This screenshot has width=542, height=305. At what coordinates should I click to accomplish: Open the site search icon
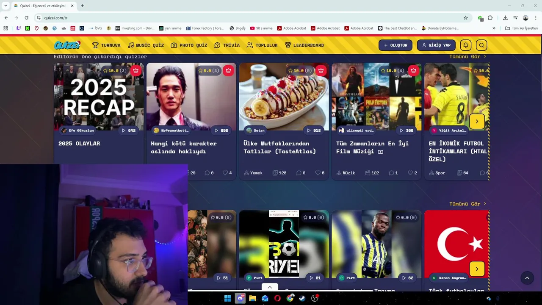tap(481, 45)
